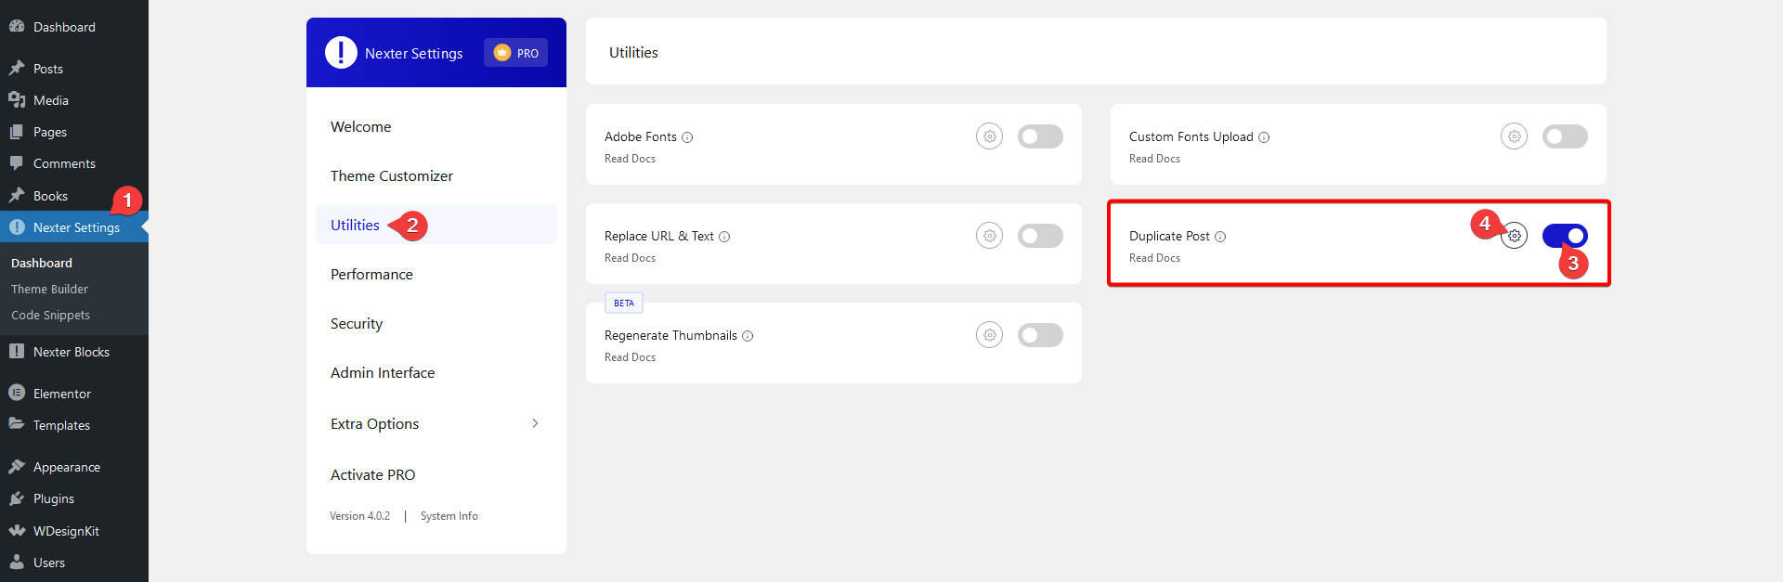Click the Nexter Settings sidebar menu

(74, 227)
